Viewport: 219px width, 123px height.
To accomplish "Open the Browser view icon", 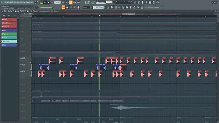I will point(123,7).
